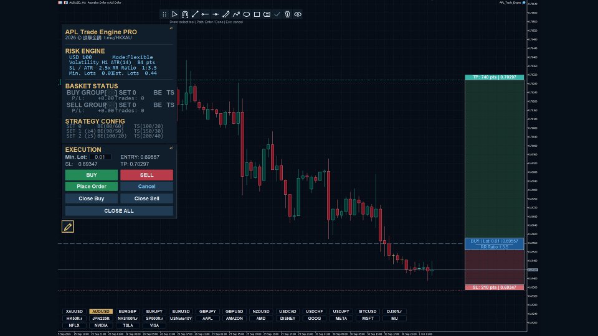Click the Close Sell button

147,198
